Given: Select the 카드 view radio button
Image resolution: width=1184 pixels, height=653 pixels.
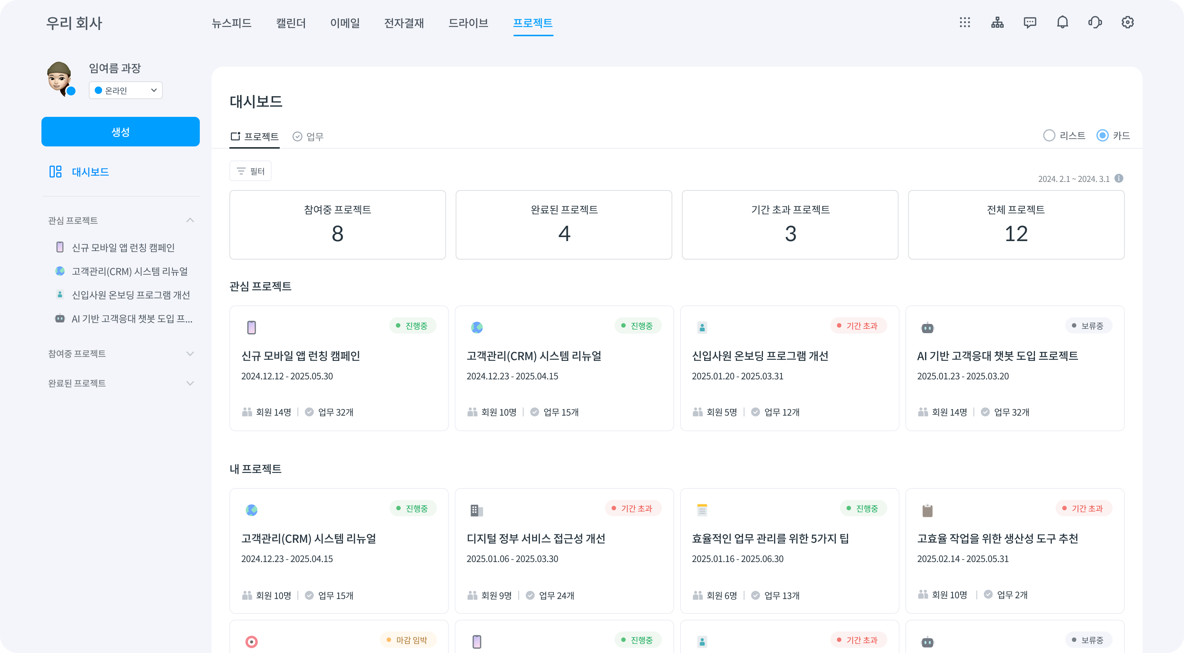Looking at the screenshot, I should coord(1102,135).
